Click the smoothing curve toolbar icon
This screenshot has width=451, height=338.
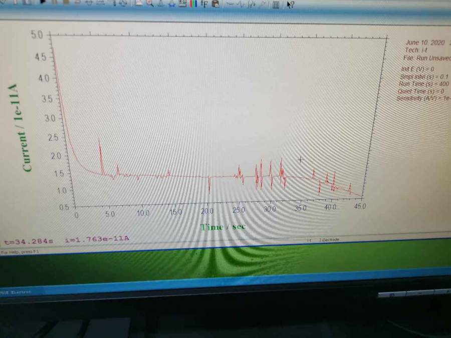click(x=230, y=4)
